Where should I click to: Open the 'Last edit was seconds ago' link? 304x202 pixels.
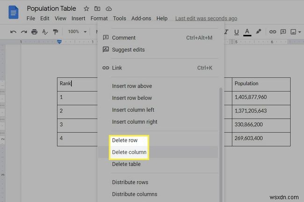206,18
